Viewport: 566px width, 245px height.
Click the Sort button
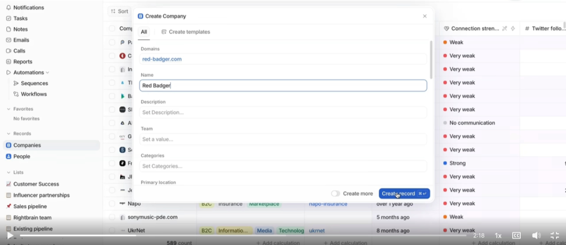(x=119, y=11)
